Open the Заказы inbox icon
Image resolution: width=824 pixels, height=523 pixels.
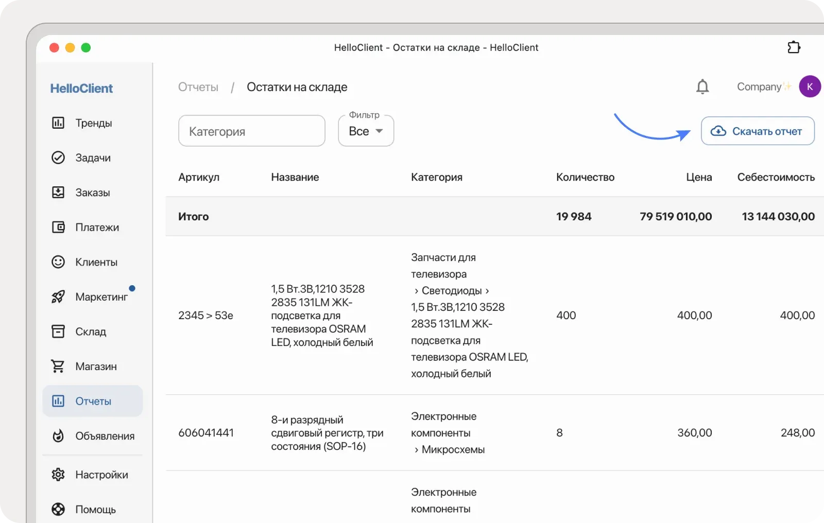point(58,193)
